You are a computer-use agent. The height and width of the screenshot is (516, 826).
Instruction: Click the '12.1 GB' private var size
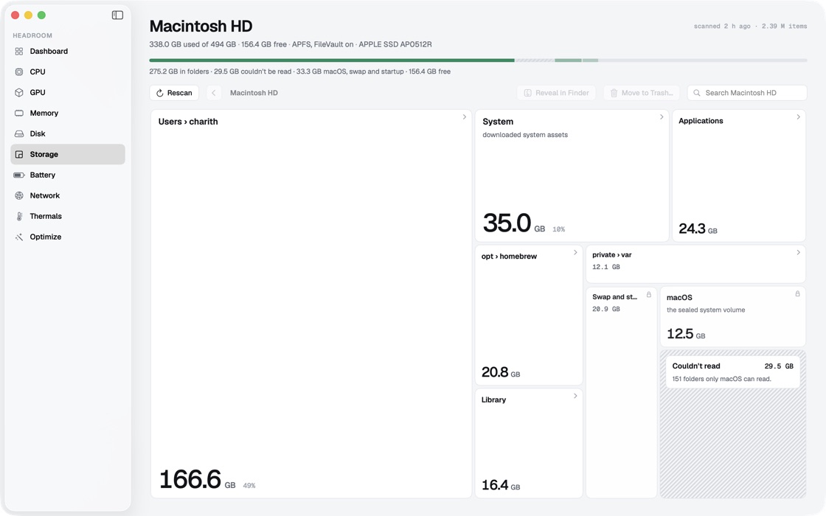(605, 267)
